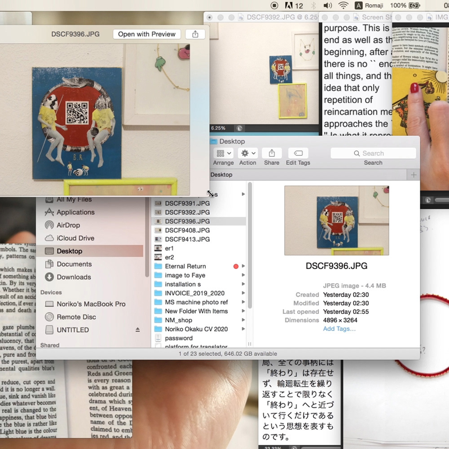This screenshot has height=449, width=449.
Task: Expand the image to Faye folder arrow
Action: (243, 275)
